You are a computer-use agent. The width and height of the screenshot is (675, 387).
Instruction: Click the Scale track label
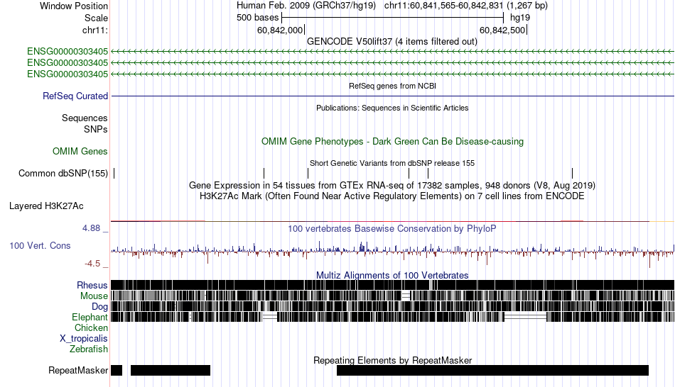click(x=96, y=18)
